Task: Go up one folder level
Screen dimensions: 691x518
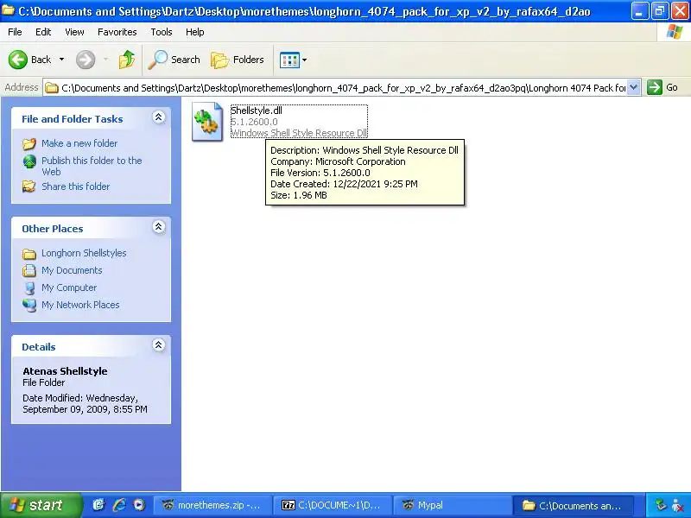Action: (126, 60)
